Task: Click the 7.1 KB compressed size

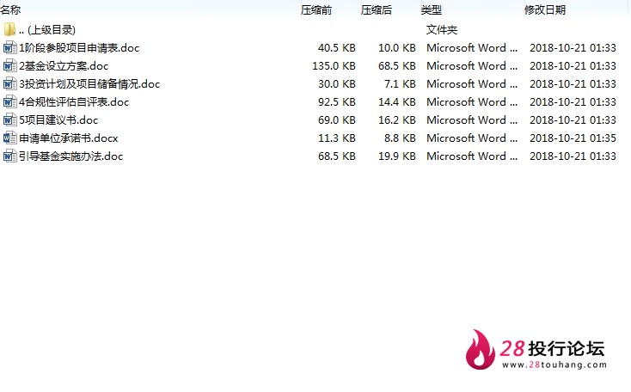Action: click(x=400, y=84)
